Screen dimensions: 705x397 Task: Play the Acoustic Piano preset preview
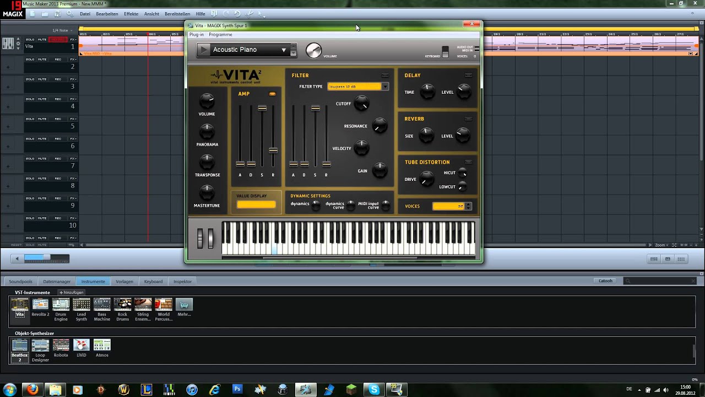pos(204,50)
